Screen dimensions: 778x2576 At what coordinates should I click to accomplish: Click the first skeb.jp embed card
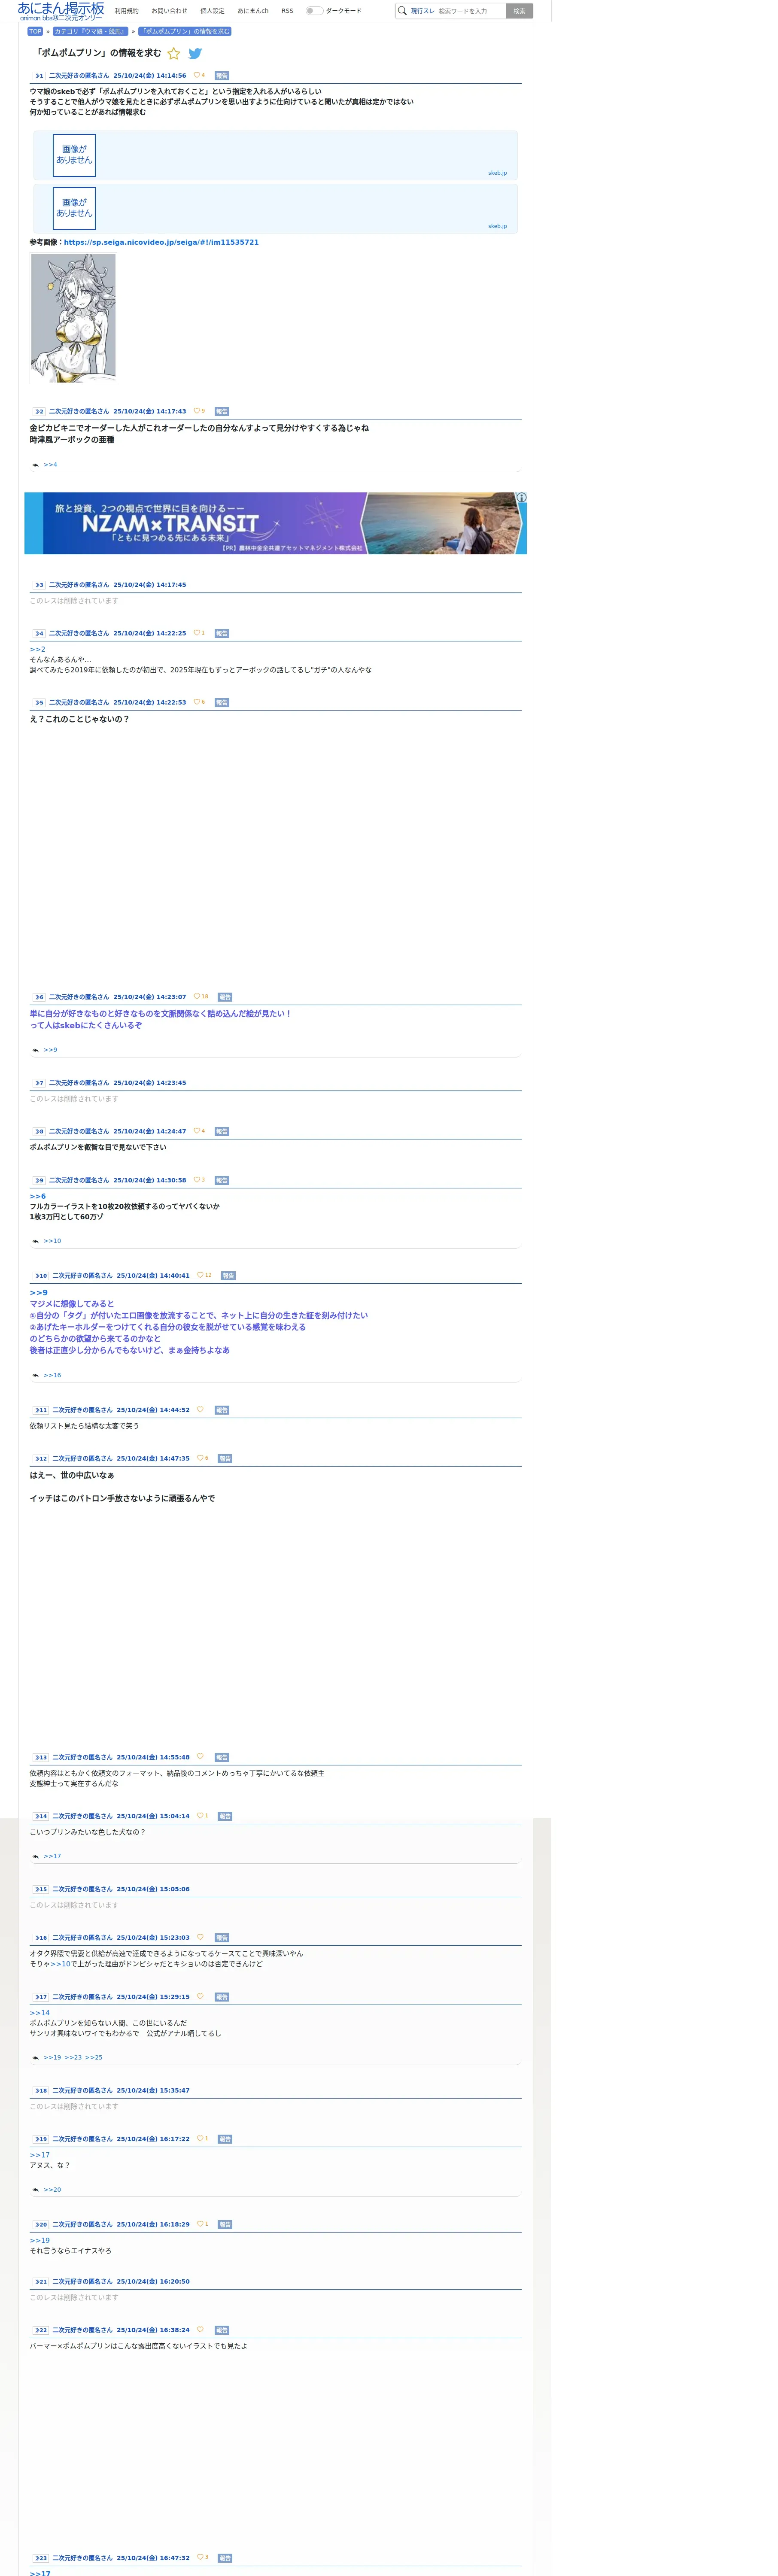[x=275, y=155]
